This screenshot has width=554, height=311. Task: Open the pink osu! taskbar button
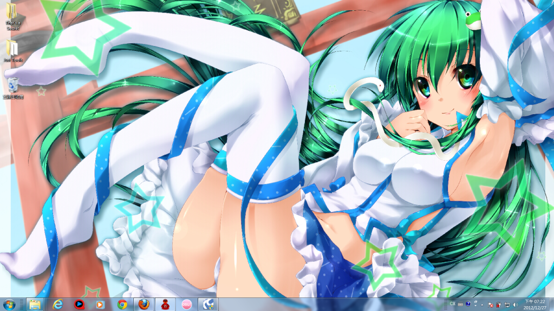(187, 305)
